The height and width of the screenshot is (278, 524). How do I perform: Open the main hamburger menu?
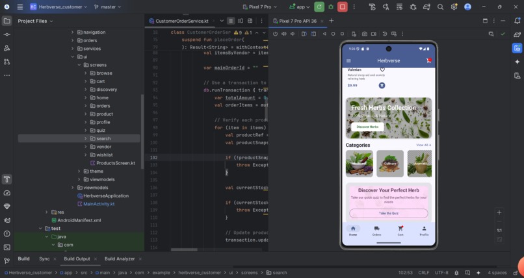20,6
